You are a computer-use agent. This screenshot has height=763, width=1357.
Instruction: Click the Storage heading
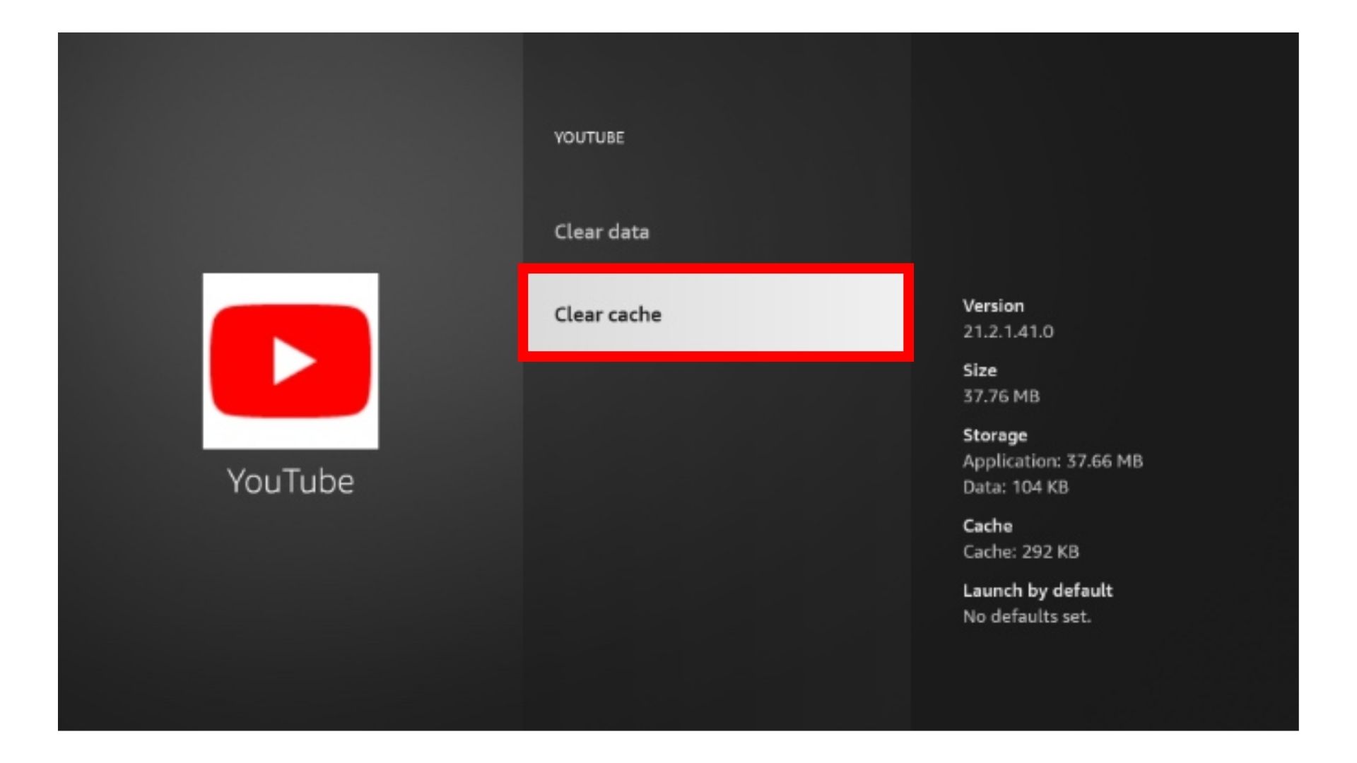[994, 435]
